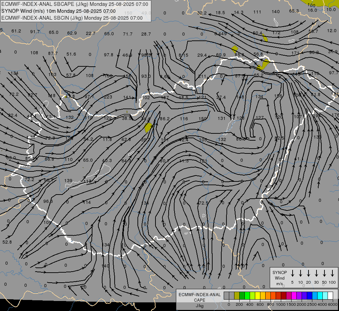This screenshot has height=311, width=339.
Task: Click the grid value 1.38 on the map
Action: coord(31,138)
